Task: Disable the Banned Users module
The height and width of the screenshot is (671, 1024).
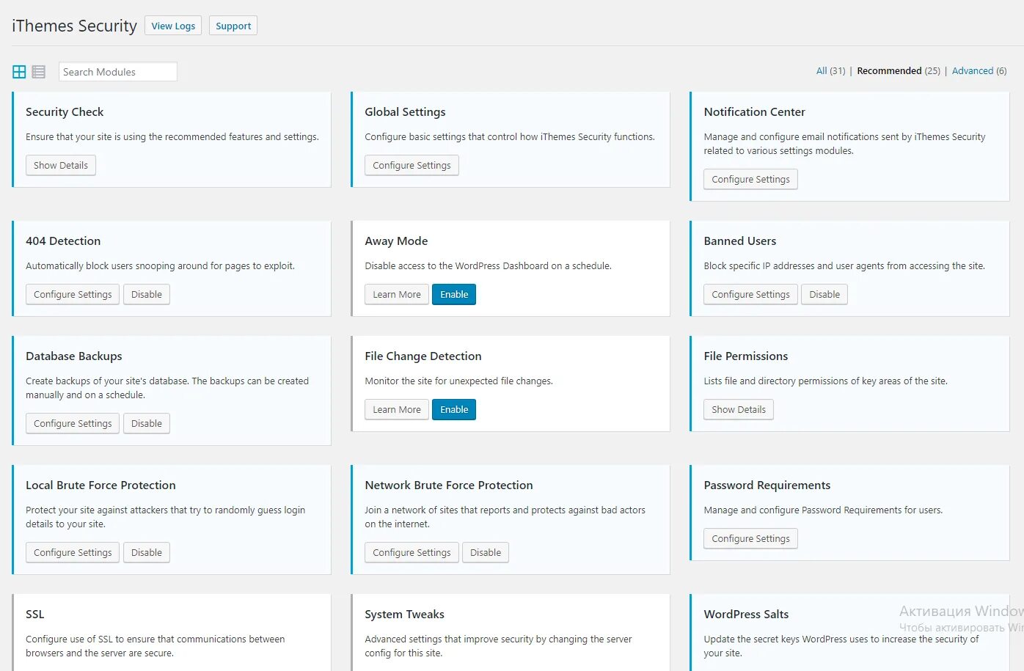Action: [824, 295]
